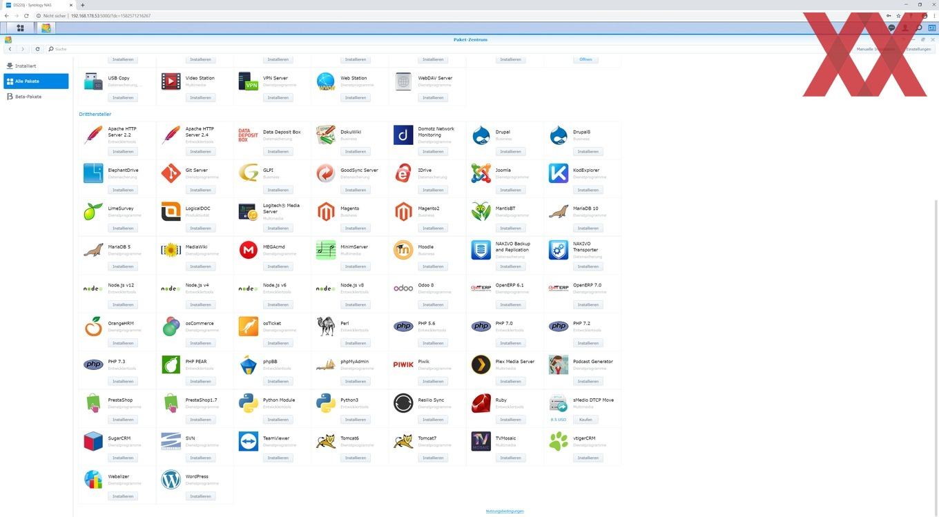This screenshot has width=939, height=517.
Task: Click the Magento package icon
Action: click(326, 211)
